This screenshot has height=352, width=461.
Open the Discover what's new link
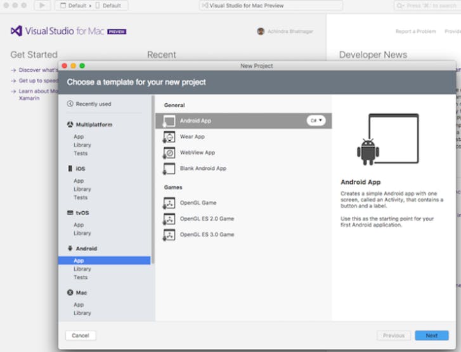38,70
